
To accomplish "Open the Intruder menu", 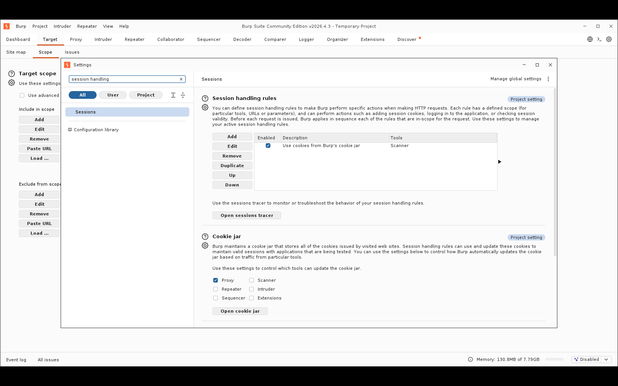I will 62,26.
